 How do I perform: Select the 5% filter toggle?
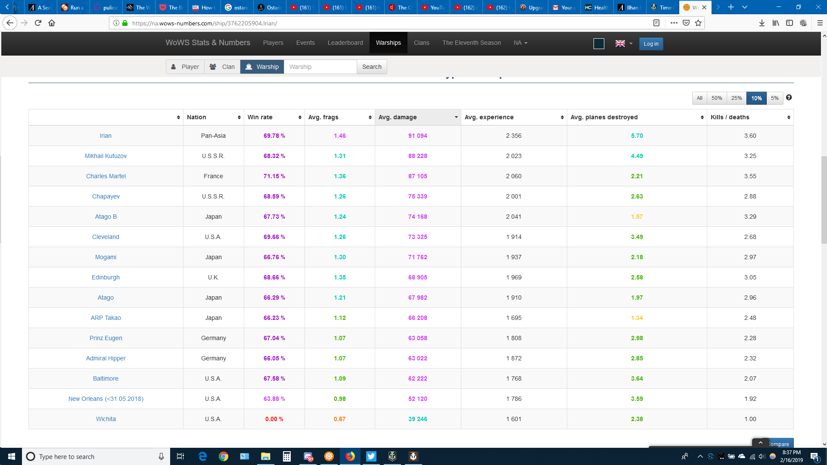point(774,98)
